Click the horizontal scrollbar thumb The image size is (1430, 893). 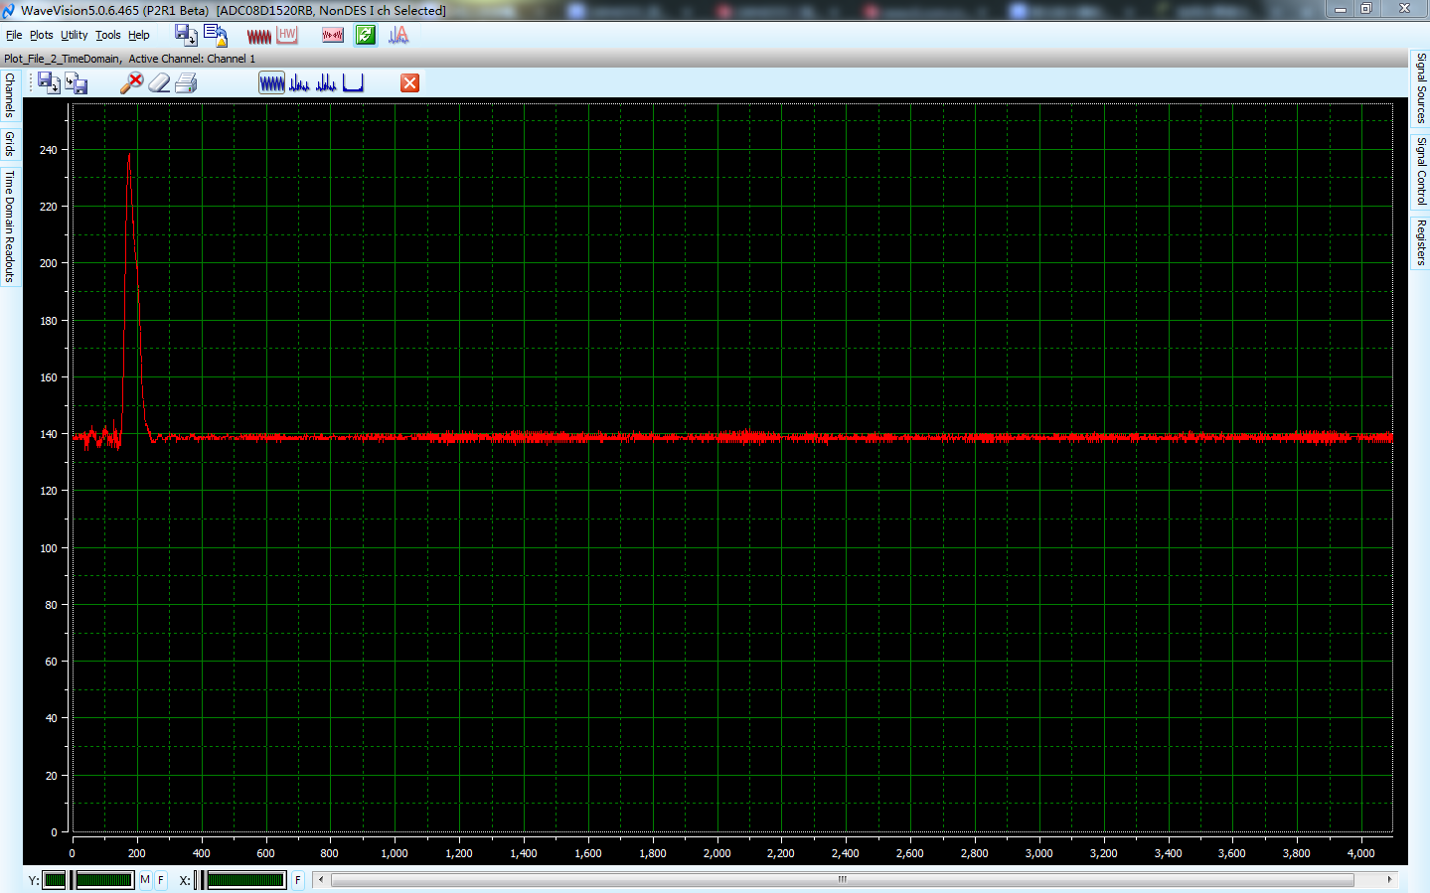click(x=842, y=880)
